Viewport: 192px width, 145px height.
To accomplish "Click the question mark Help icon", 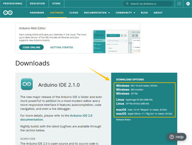I will coord(172,137).
